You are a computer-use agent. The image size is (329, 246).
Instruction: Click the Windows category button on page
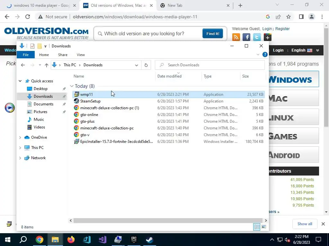point(294,79)
